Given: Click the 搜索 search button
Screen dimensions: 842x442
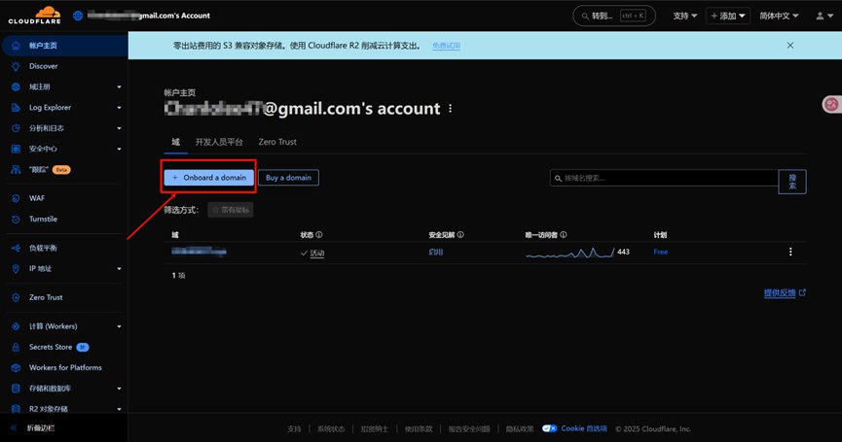Looking at the screenshot, I should point(792,182).
